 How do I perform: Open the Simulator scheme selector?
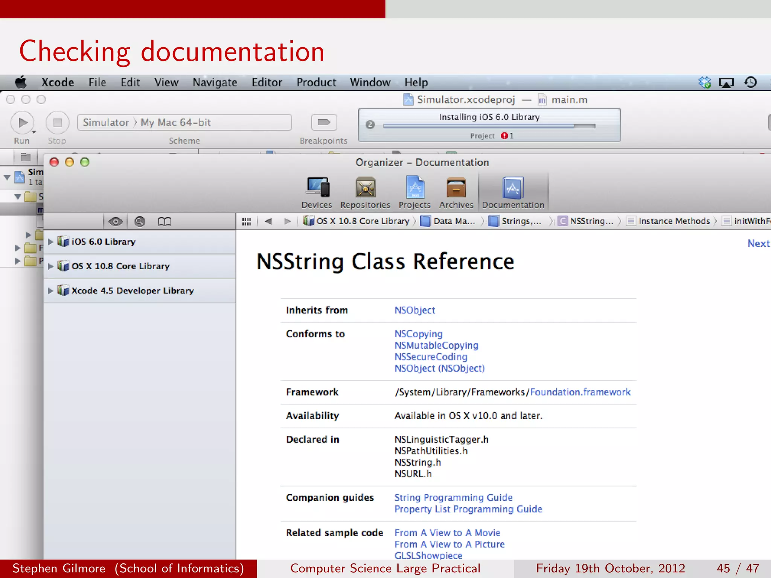pyautogui.click(x=106, y=123)
